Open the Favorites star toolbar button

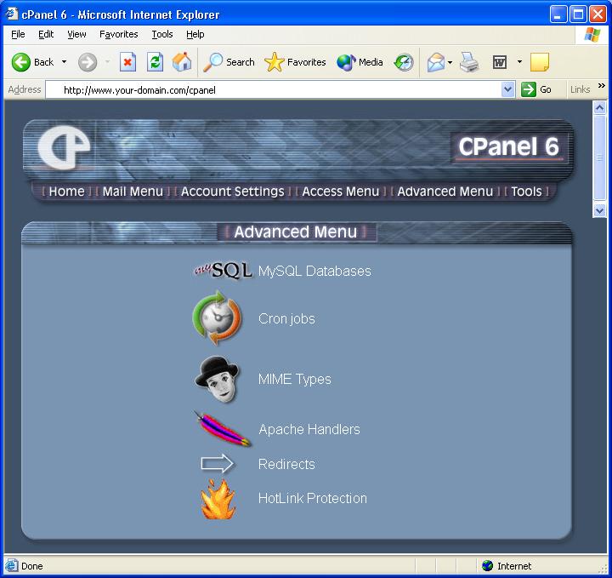coord(295,62)
